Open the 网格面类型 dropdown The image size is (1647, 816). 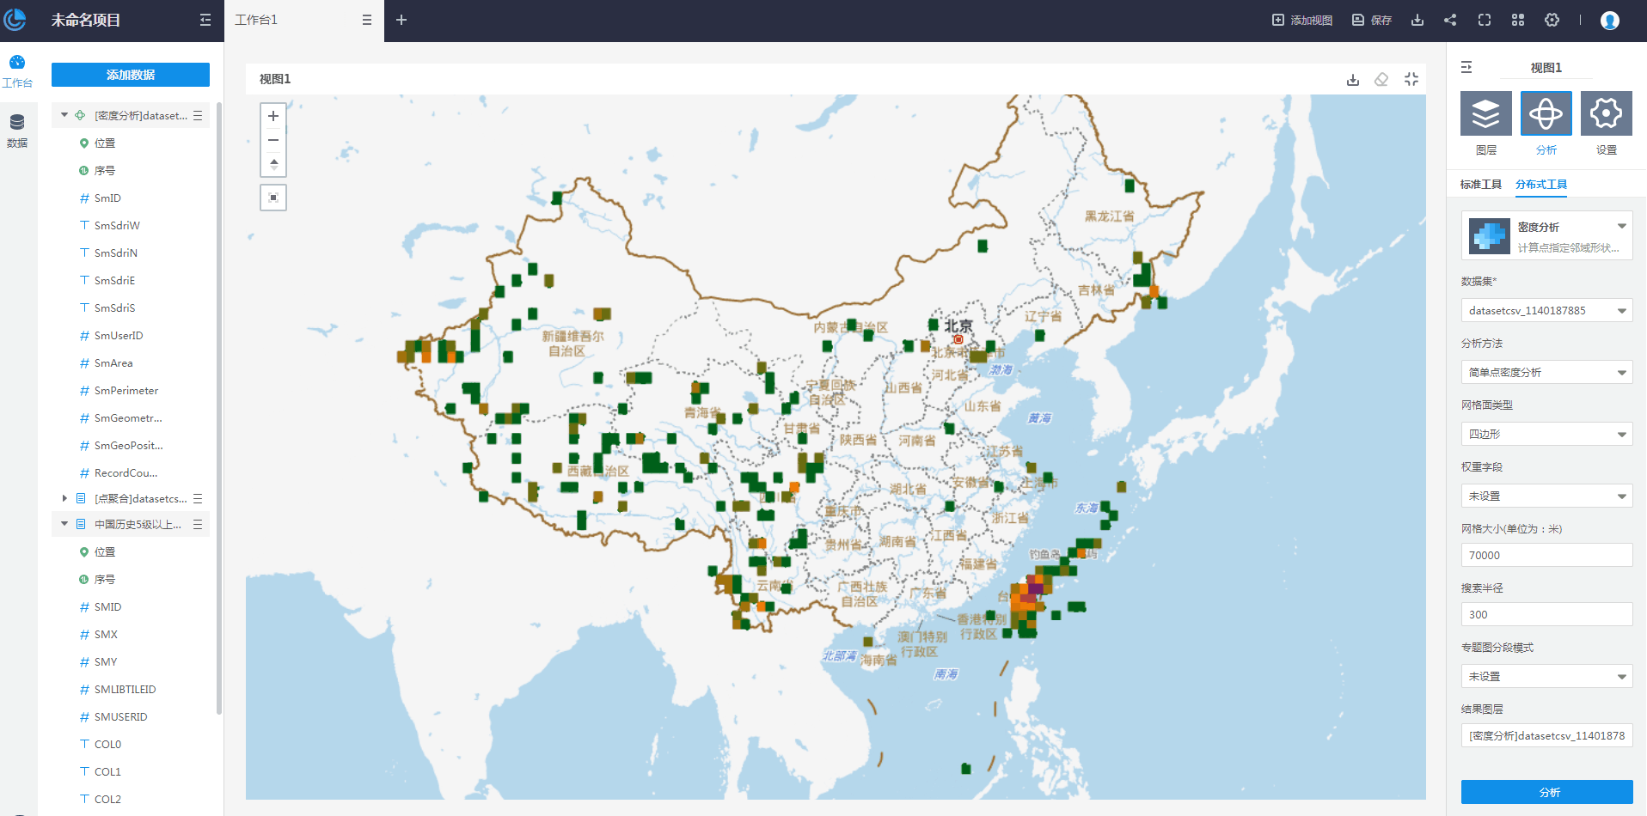[x=1546, y=434]
